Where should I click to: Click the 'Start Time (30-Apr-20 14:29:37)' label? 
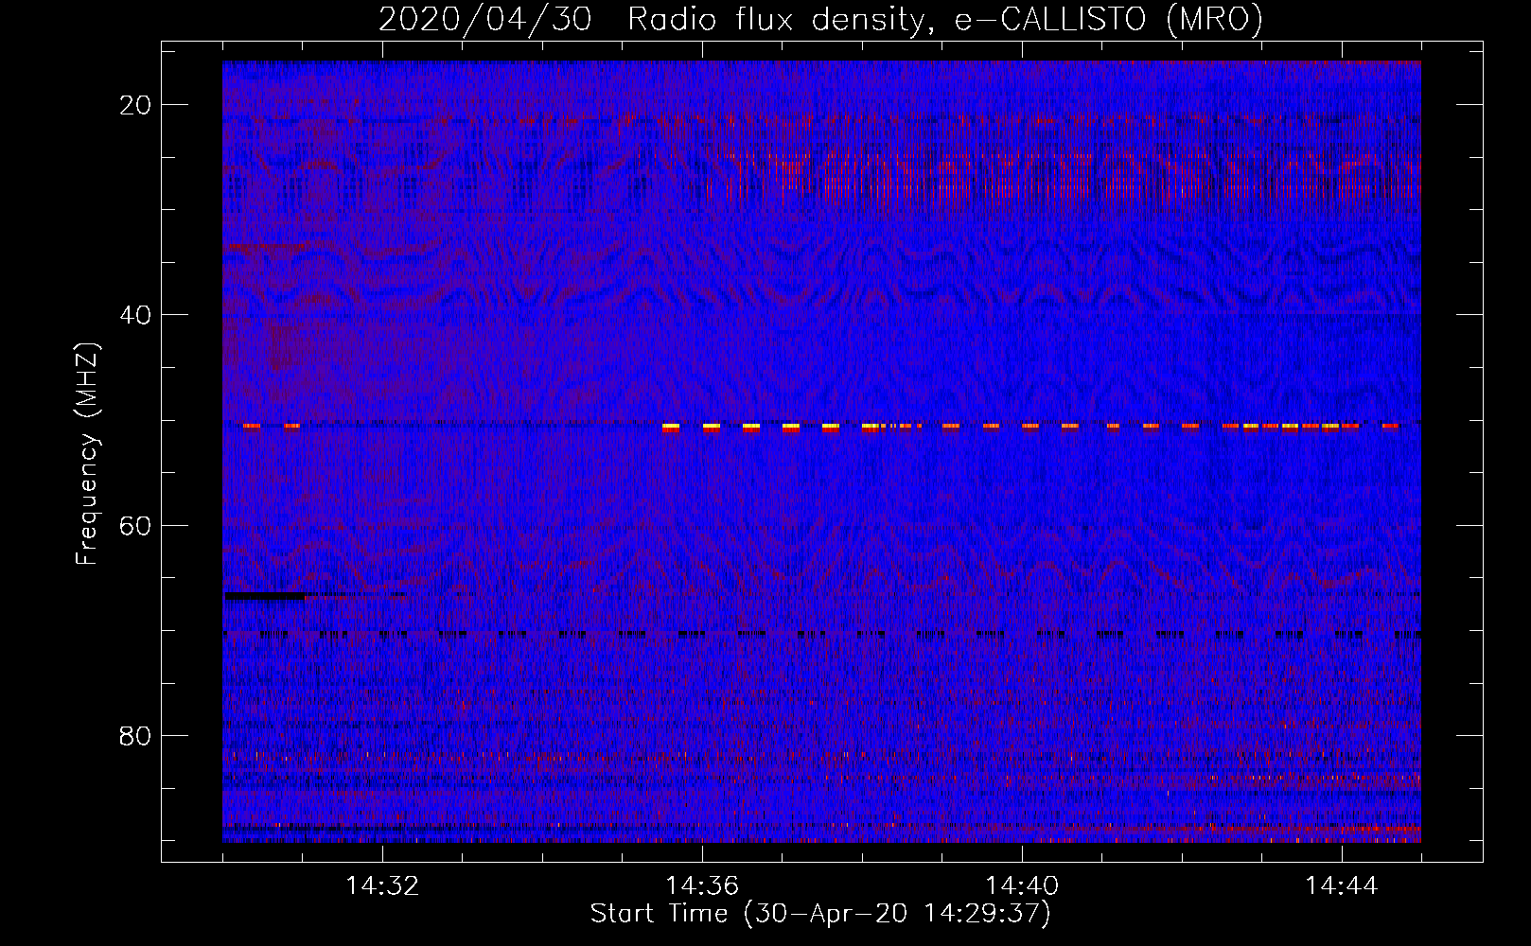click(820, 914)
